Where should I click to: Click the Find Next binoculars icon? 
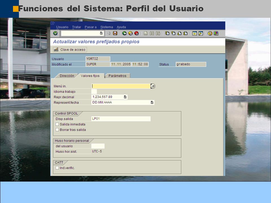click(x=158, y=33)
